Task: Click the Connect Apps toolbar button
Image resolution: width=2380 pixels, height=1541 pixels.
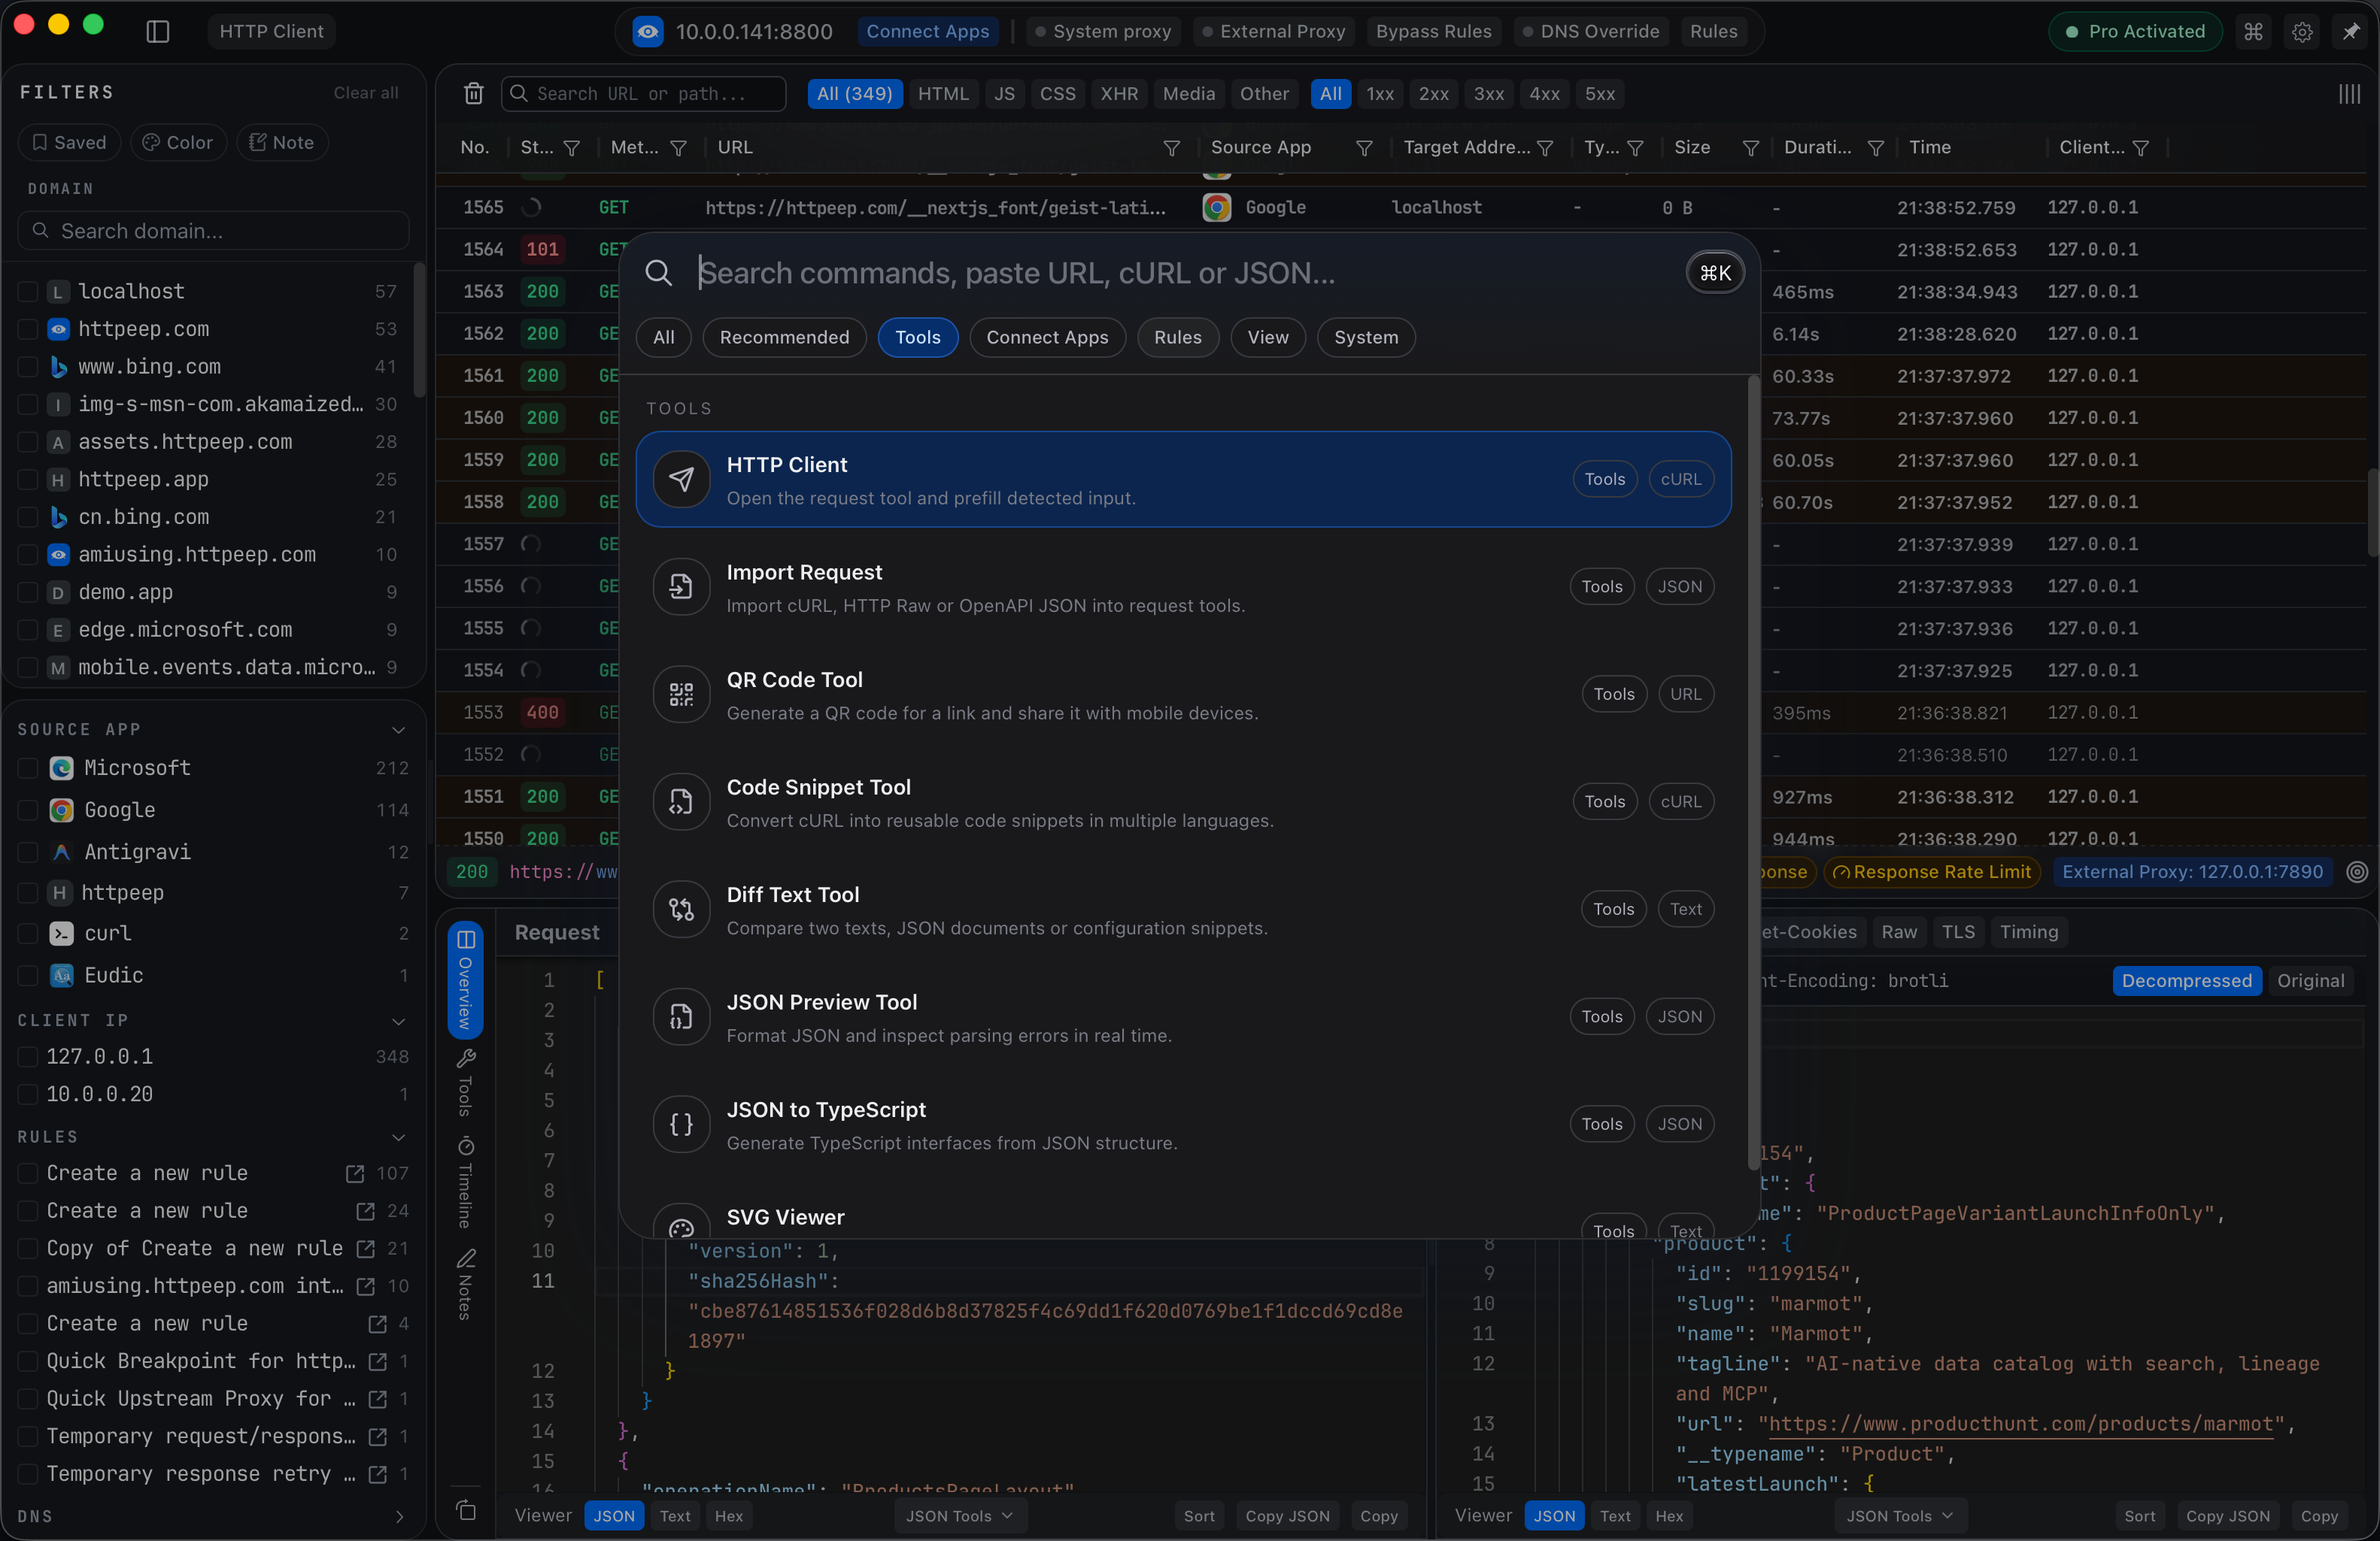Action: [x=927, y=31]
